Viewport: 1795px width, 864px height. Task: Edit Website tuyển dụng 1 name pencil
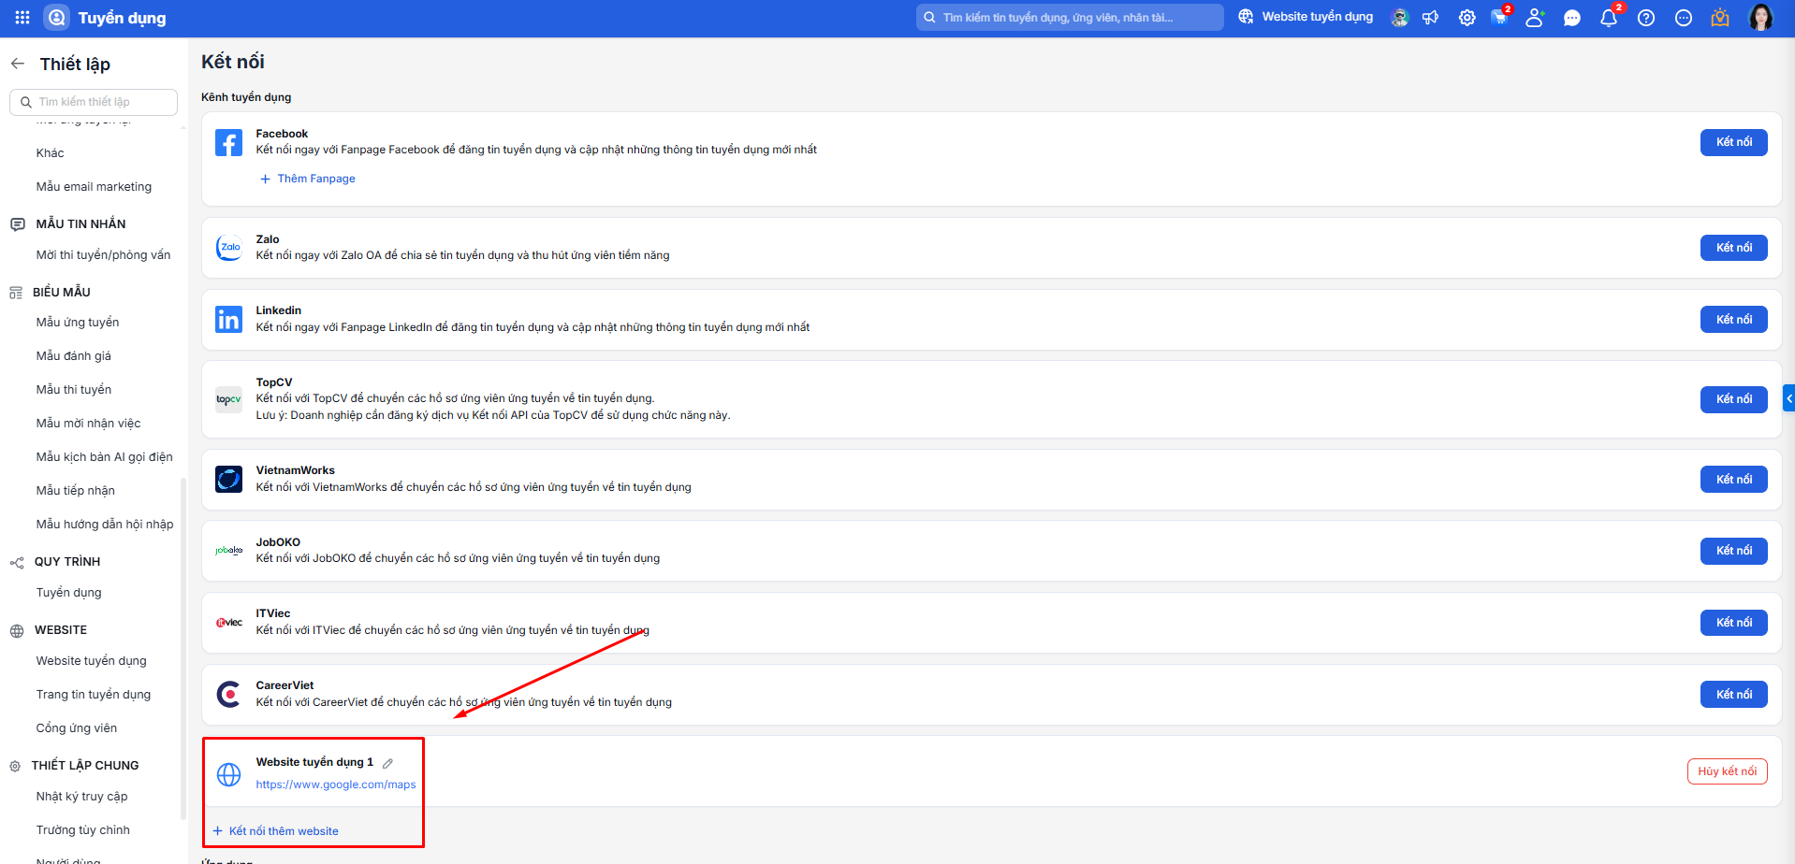[x=387, y=763]
